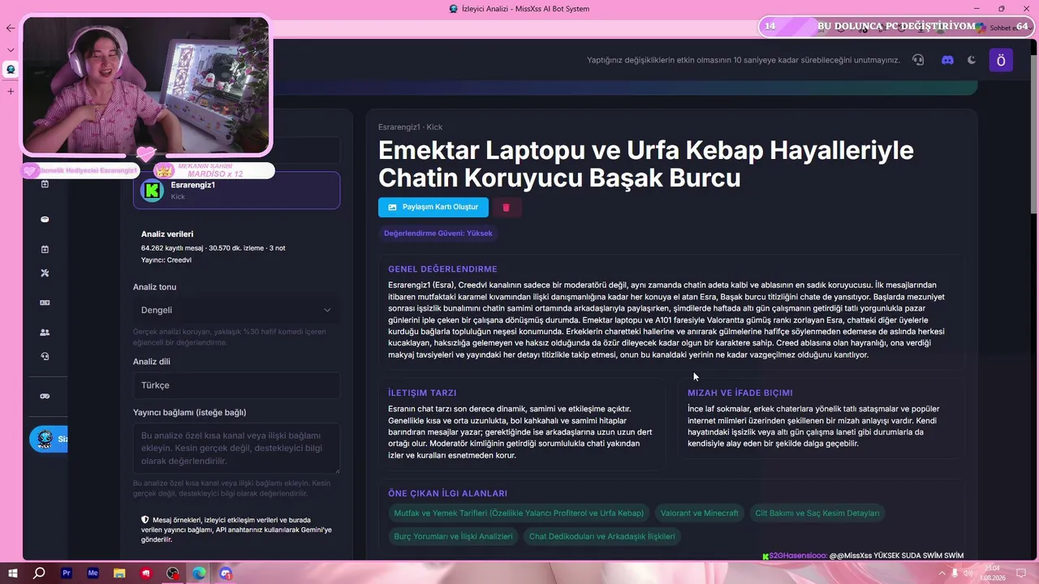This screenshot has width=1039, height=584.
Task: Open the sidebar calendar icon above the tools icon
Action: point(45,249)
